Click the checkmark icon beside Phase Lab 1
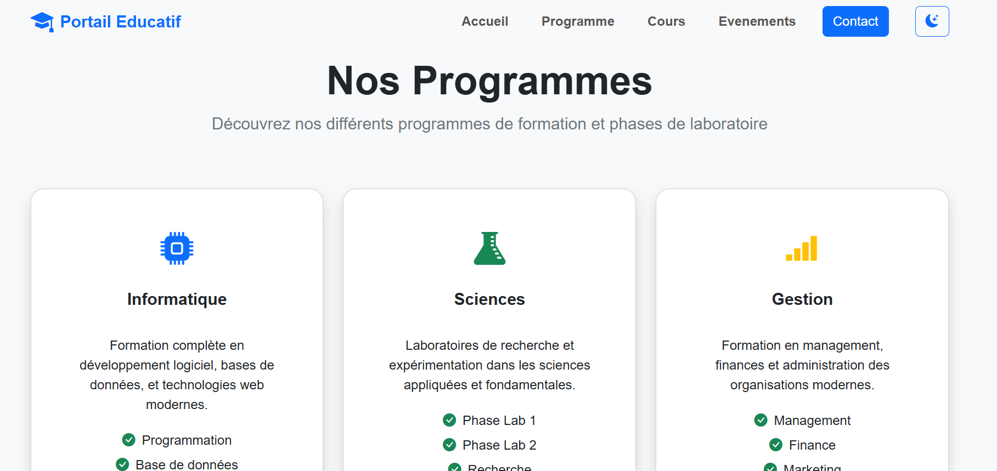997x471 pixels. pyautogui.click(x=449, y=420)
